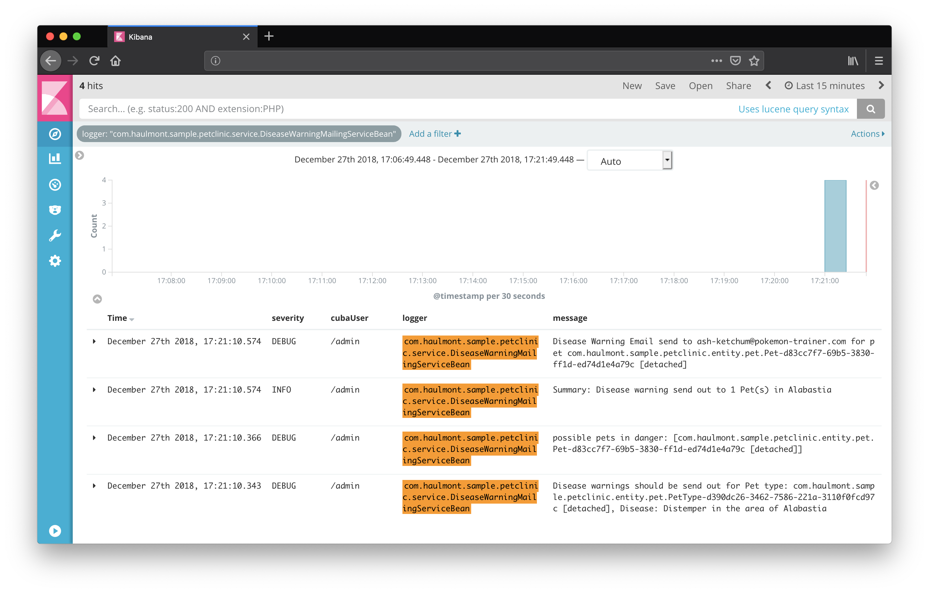Open the Auto interval dropdown
Screen dimensions: 929x593
click(x=629, y=160)
